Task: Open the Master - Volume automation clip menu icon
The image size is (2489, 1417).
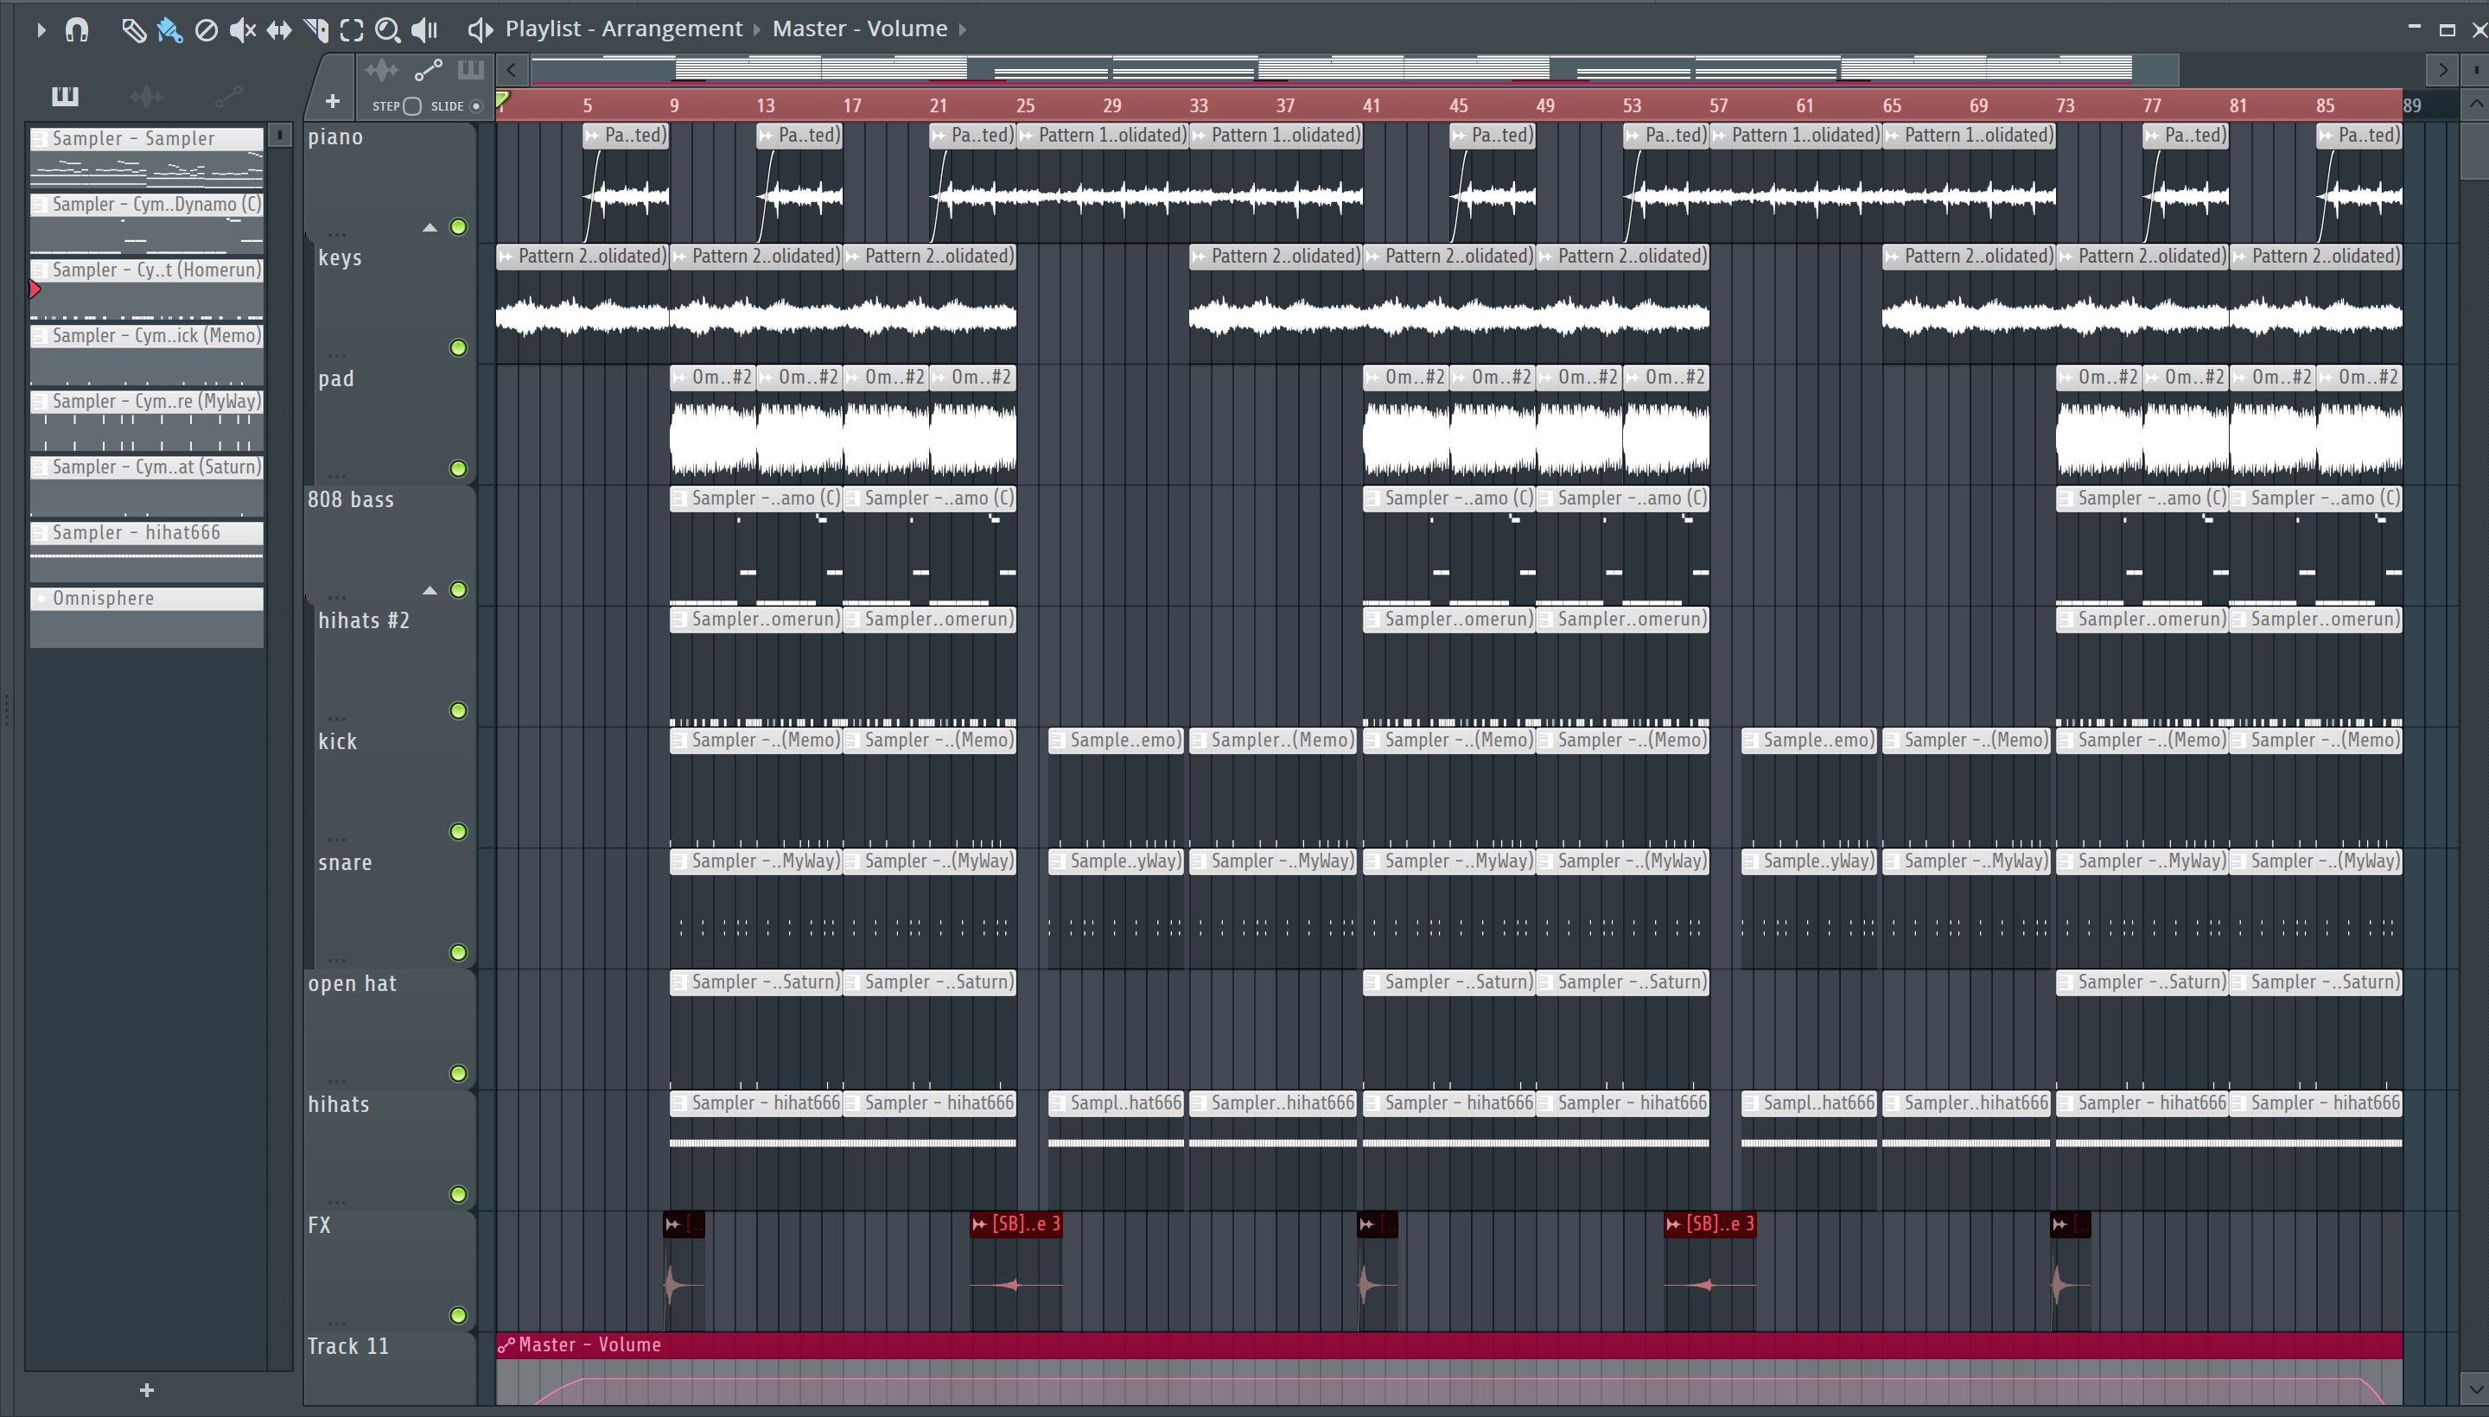Action: click(x=506, y=1345)
